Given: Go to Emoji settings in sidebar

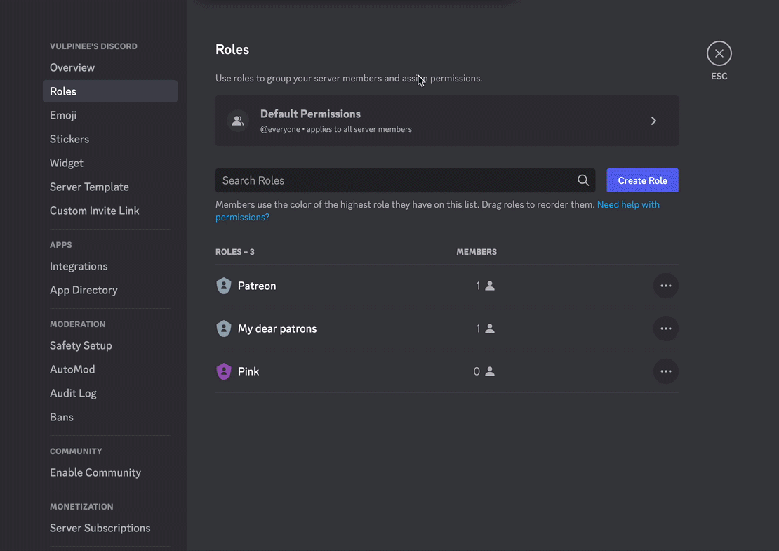Looking at the screenshot, I should point(63,115).
